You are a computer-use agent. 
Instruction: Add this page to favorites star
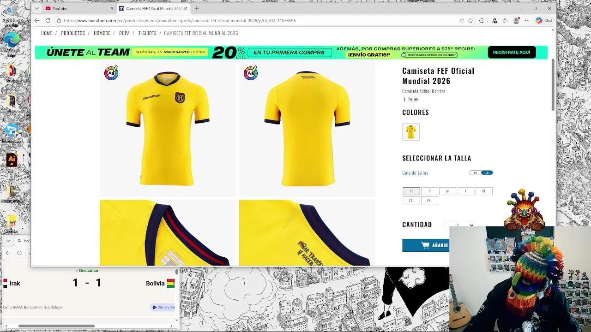470,21
